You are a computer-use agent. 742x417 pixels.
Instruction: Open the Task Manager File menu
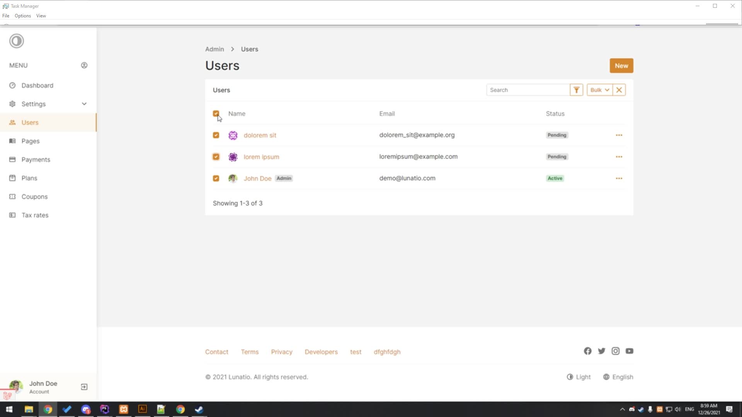tap(6, 16)
